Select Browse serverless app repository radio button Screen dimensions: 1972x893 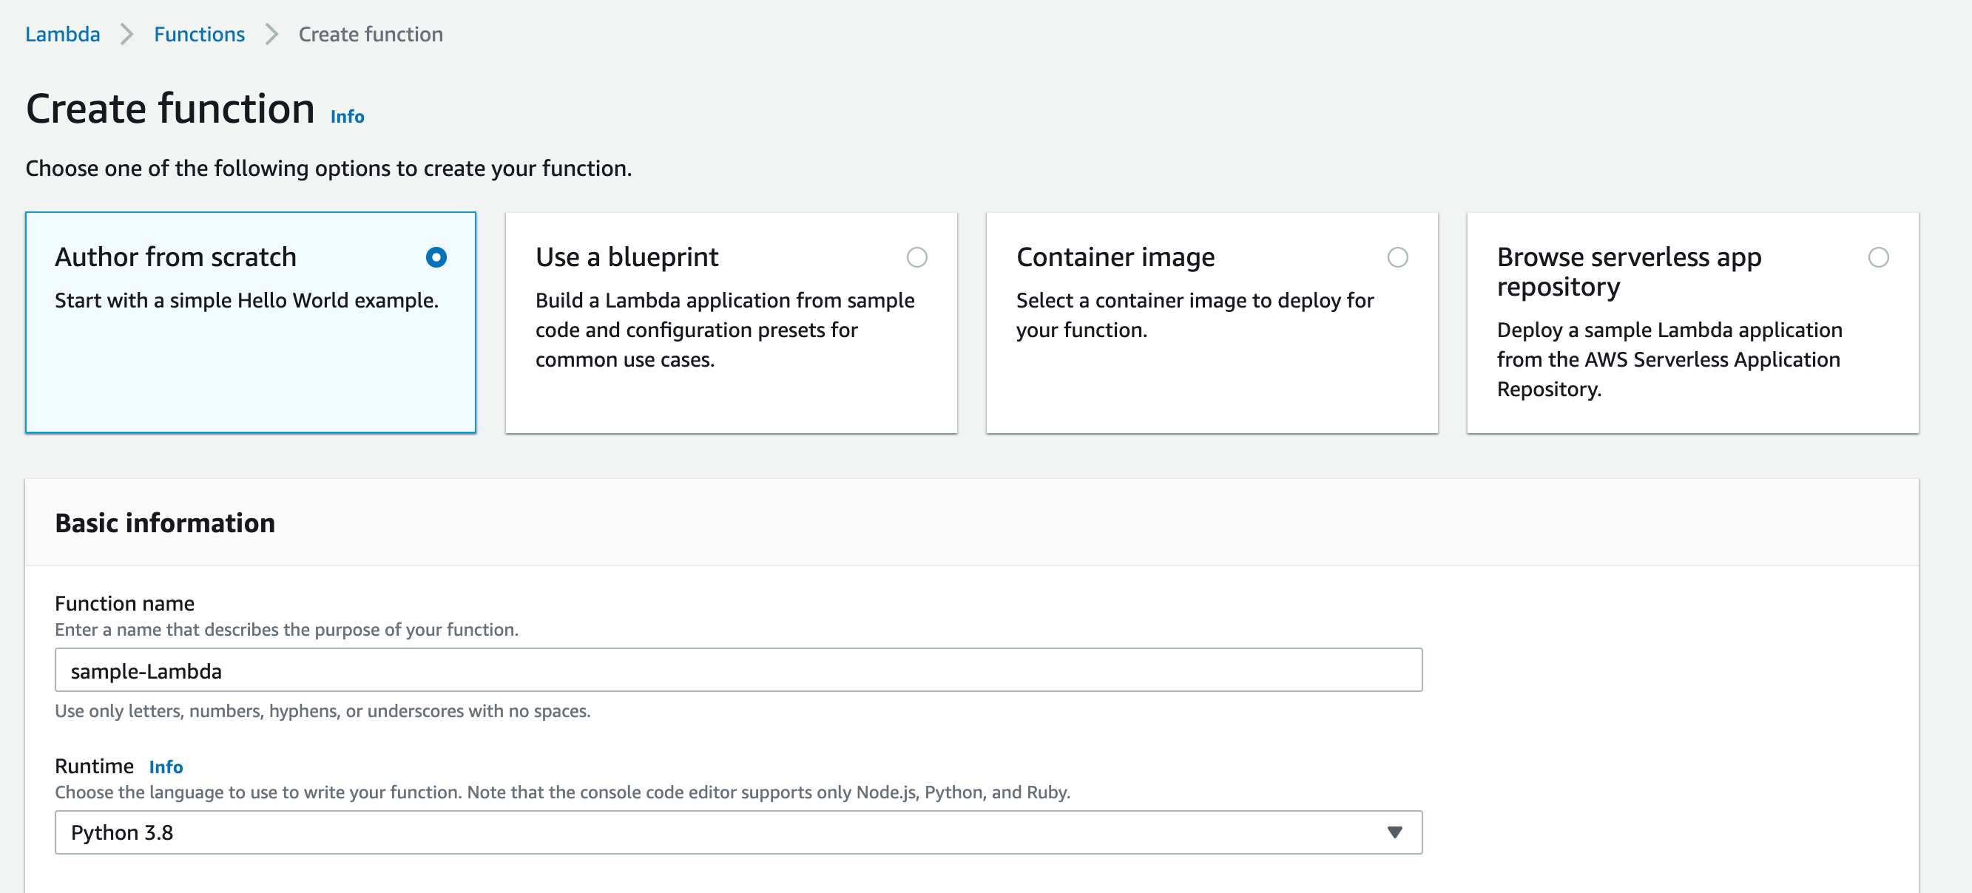(1878, 257)
